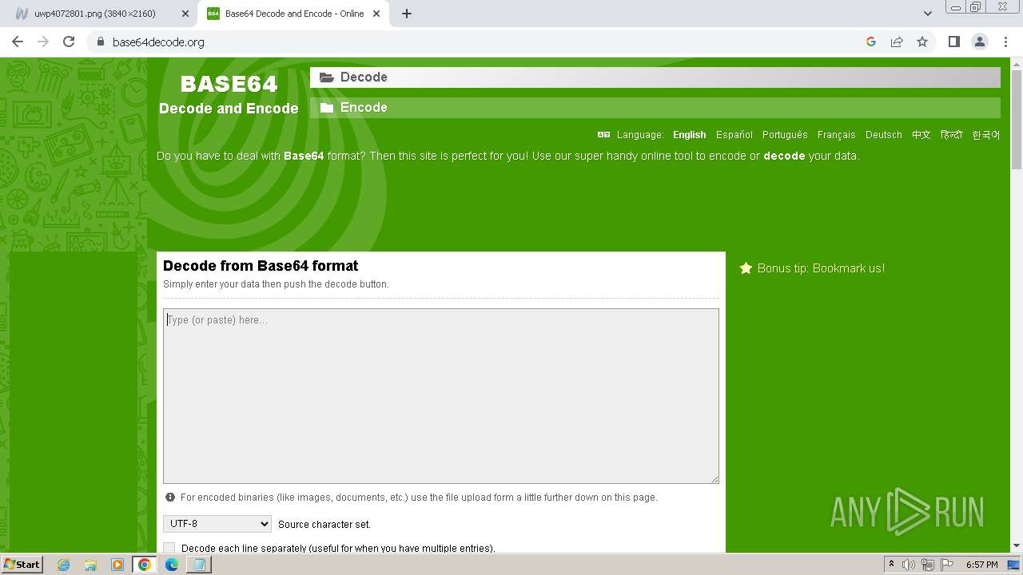Click Decode from Base64 format heading
Viewport: 1023px width, 575px height.
coord(261,266)
